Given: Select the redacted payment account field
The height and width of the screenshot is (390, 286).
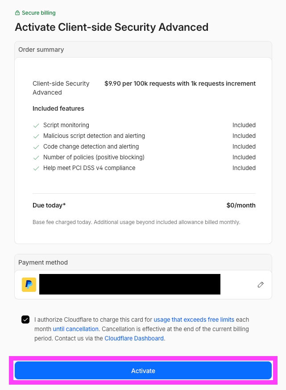Looking at the screenshot, I should coord(129,284).
